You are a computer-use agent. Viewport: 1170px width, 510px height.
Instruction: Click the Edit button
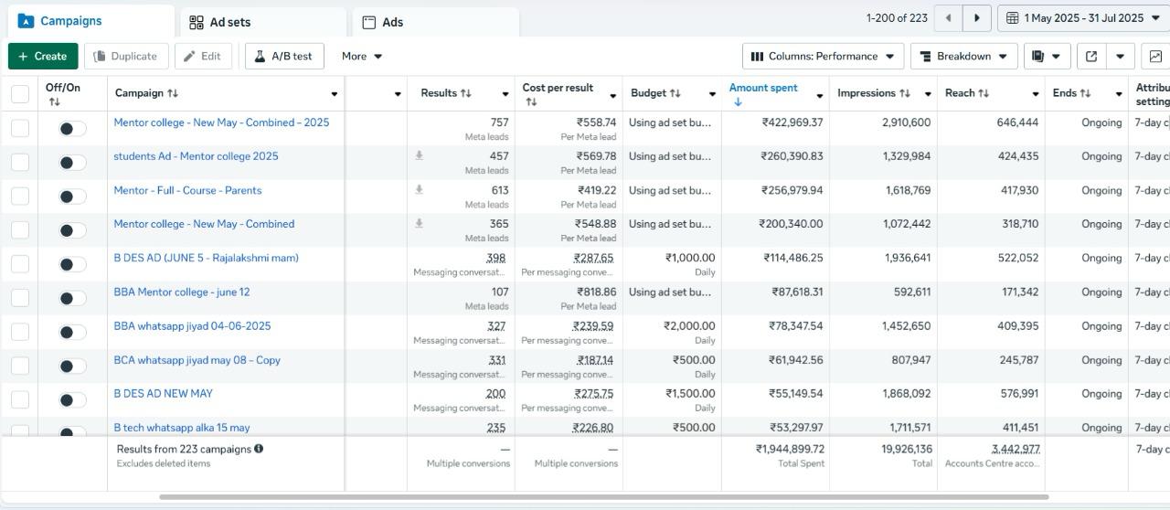(203, 56)
